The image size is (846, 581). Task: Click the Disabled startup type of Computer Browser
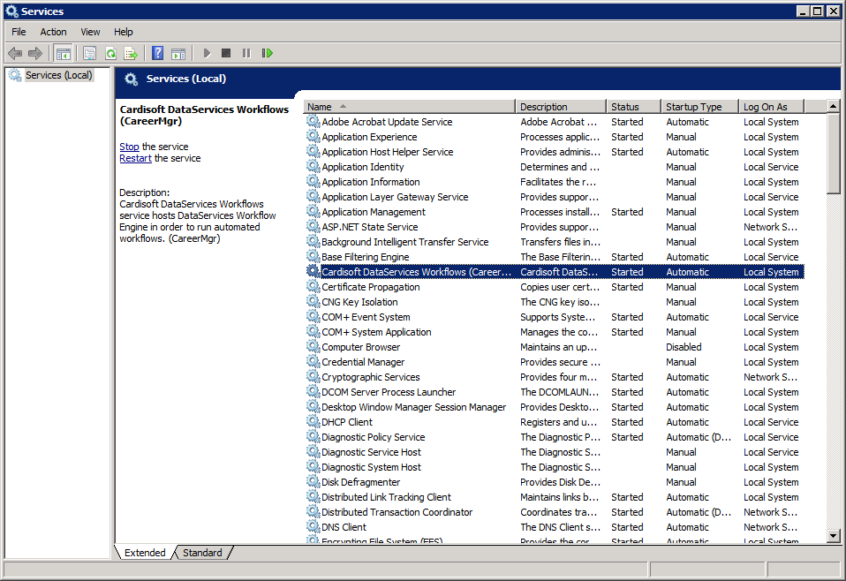[x=684, y=347]
